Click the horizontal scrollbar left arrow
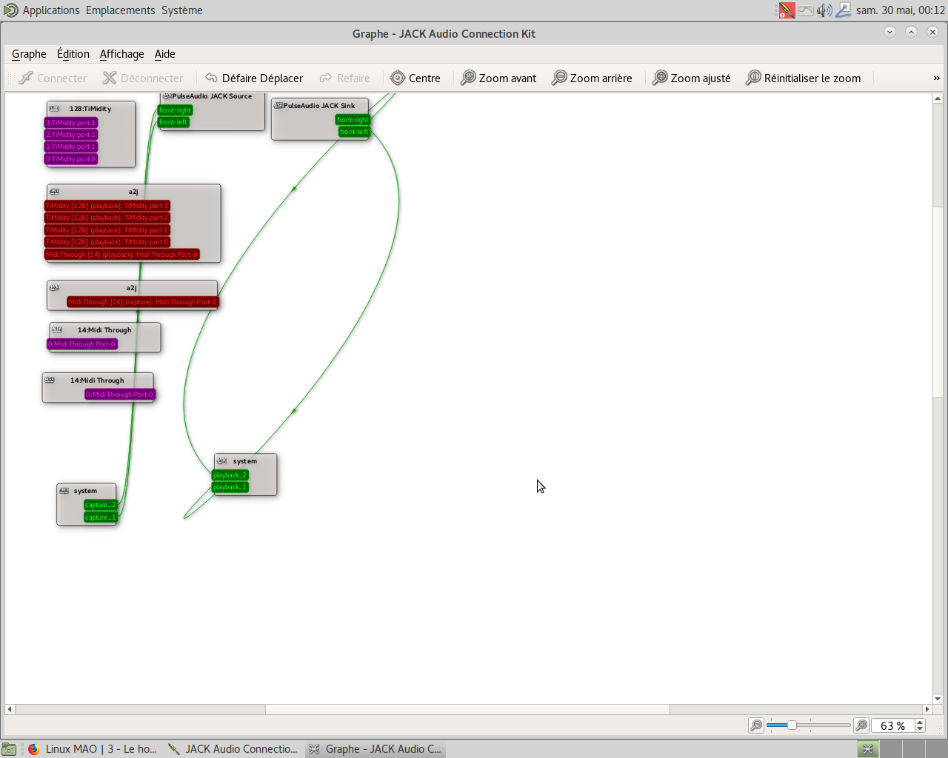Viewport: 948px width, 758px height. (10, 709)
